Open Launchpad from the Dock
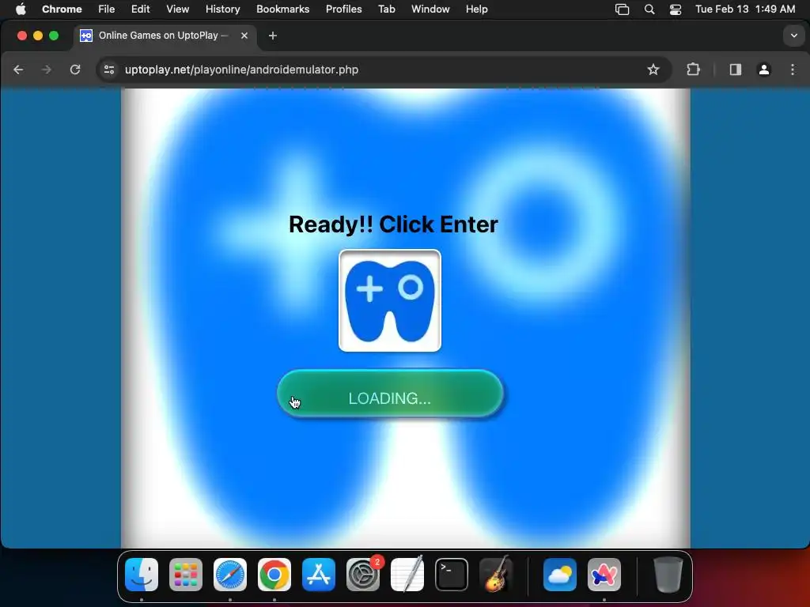810x607 pixels. click(186, 575)
